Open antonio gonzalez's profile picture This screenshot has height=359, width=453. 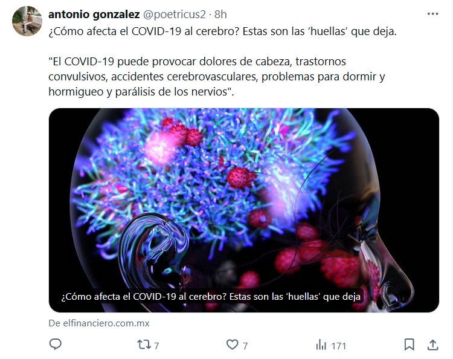(27, 21)
